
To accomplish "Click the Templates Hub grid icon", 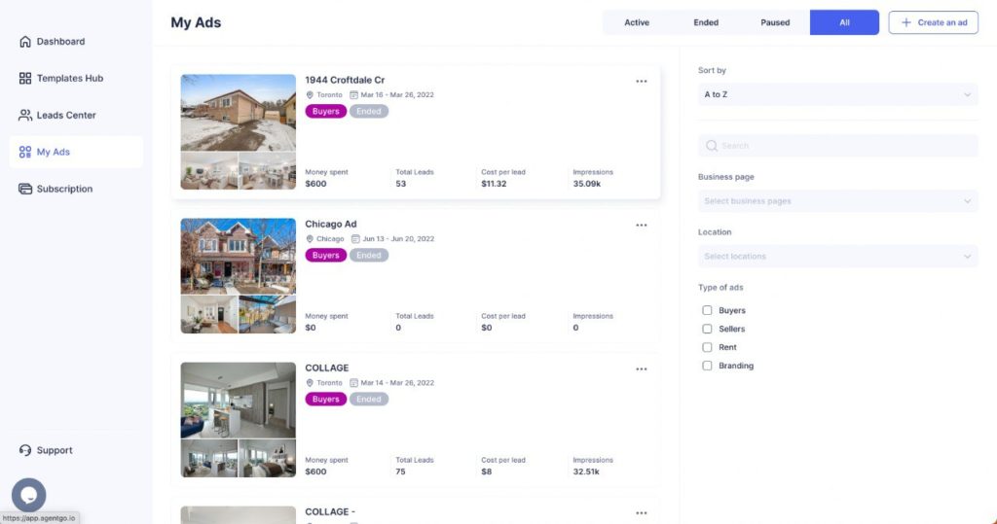I will click(x=24, y=78).
